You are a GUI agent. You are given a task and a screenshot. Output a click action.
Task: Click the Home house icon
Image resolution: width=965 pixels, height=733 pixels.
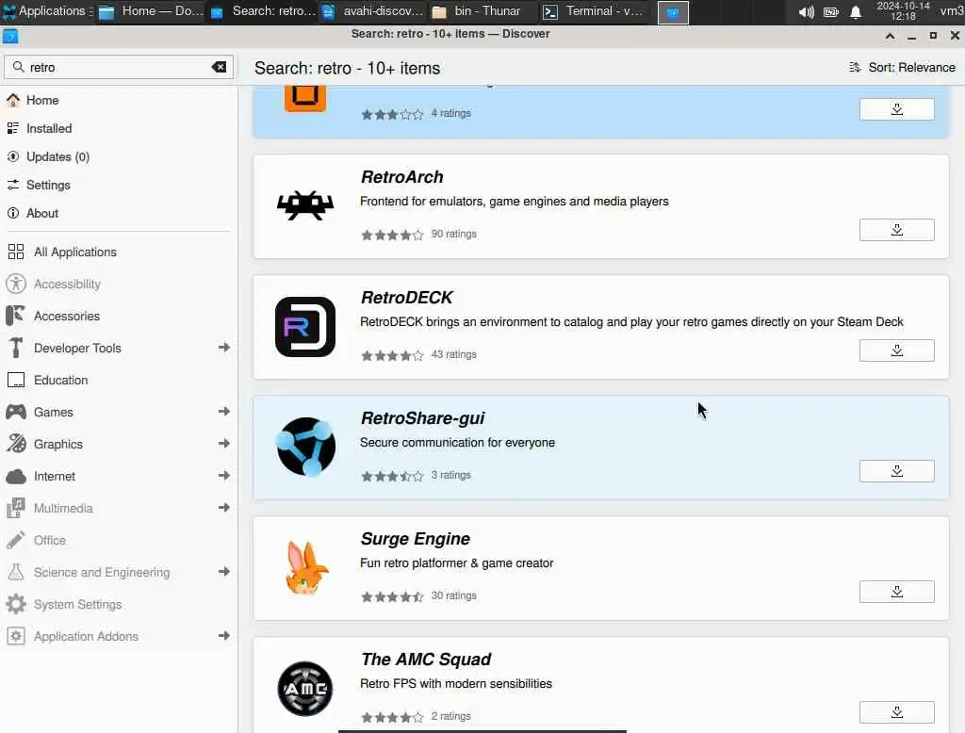(x=13, y=100)
